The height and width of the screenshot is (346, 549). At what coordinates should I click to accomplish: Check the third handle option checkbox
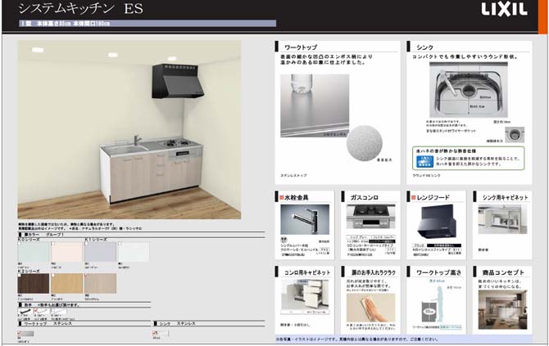point(53,310)
